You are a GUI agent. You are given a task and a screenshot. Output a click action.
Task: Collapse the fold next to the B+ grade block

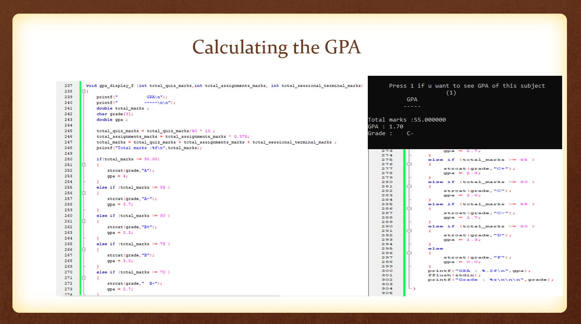(x=83, y=221)
